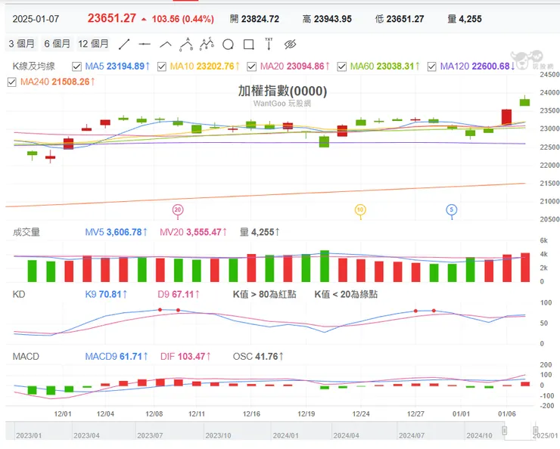Select the ABC wave pattern tool
The height and width of the screenshot is (449, 560).
click(x=186, y=45)
